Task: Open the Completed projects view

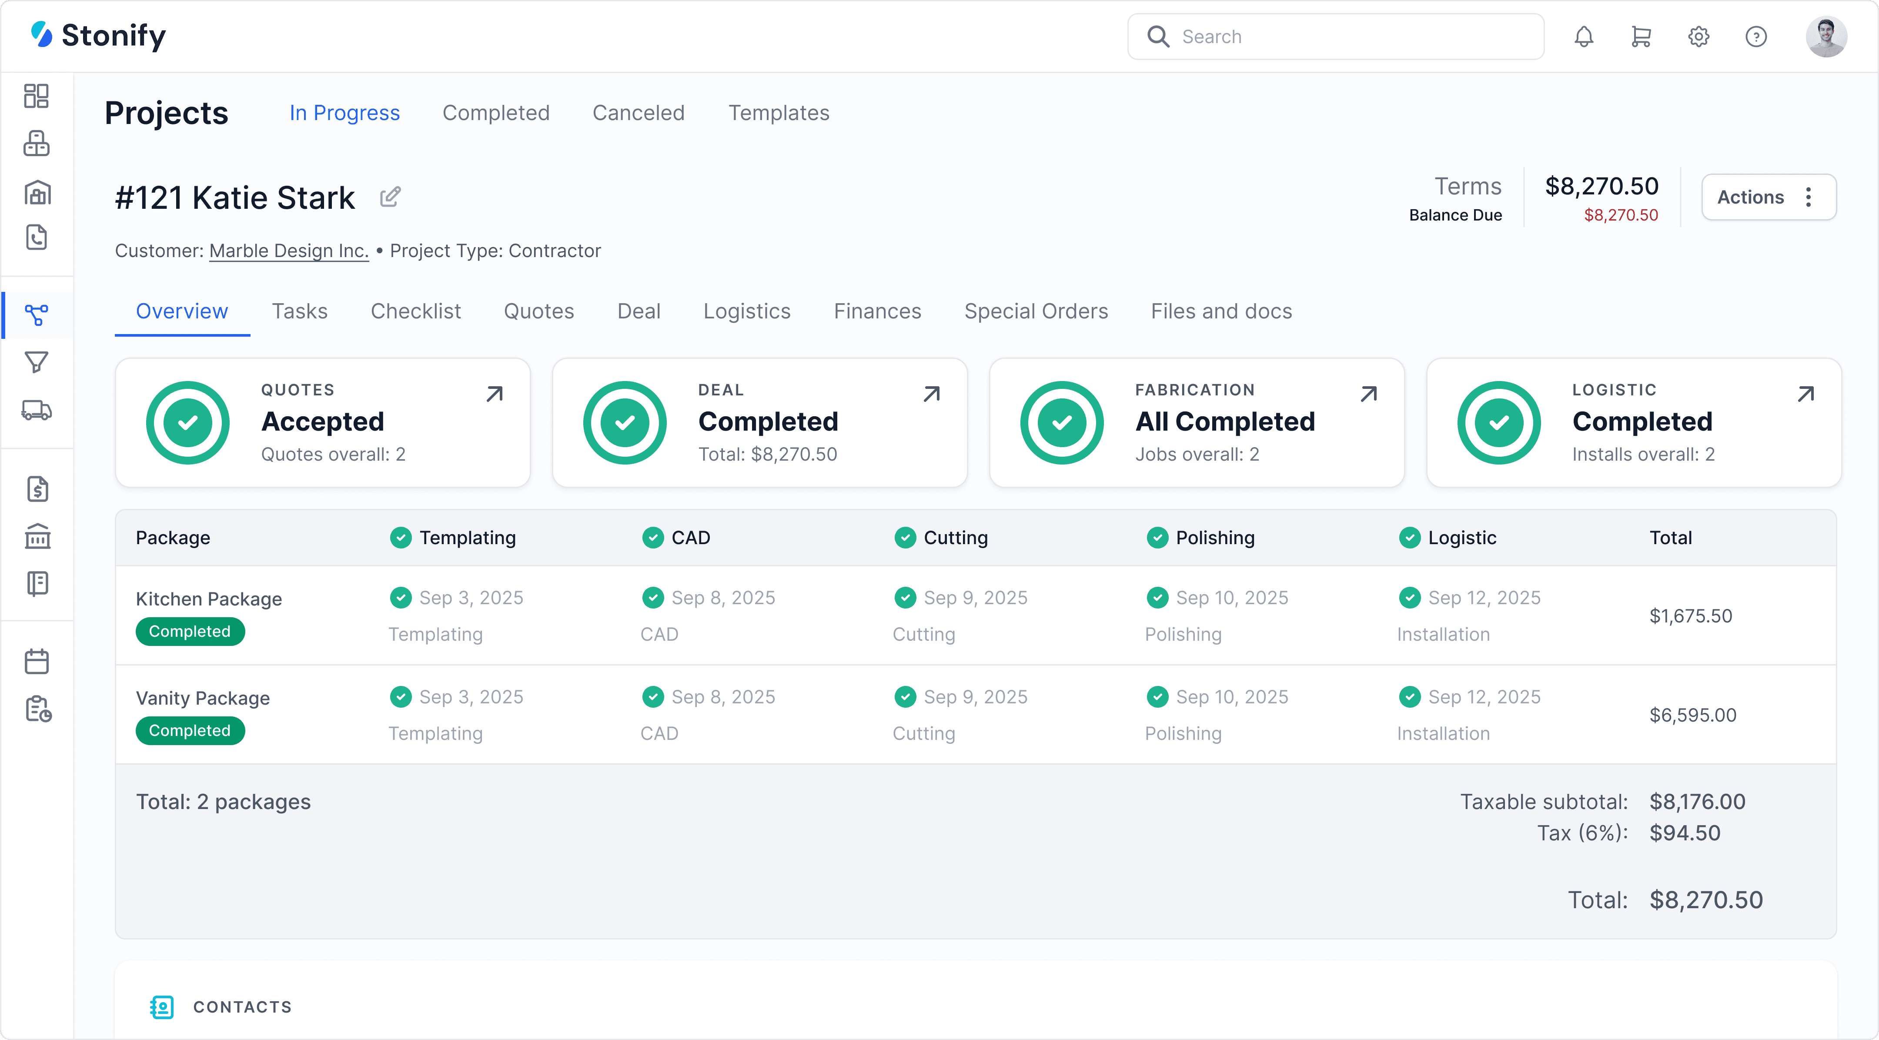Action: (496, 112)
